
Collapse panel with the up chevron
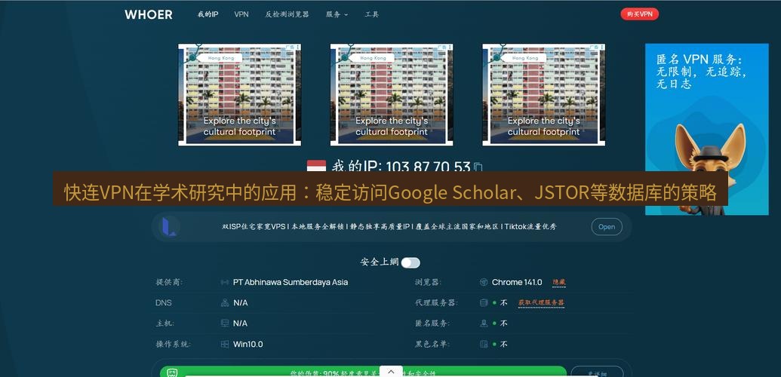(x=391, y=372)
